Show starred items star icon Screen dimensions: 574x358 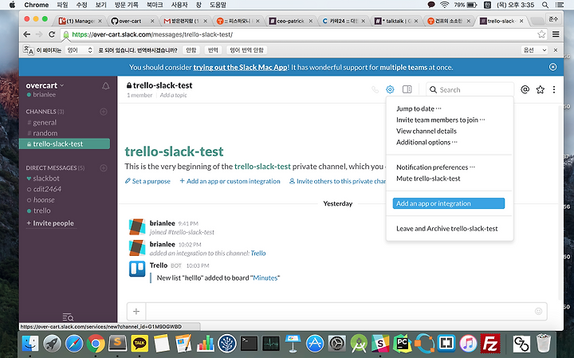(x=540, y=89)
